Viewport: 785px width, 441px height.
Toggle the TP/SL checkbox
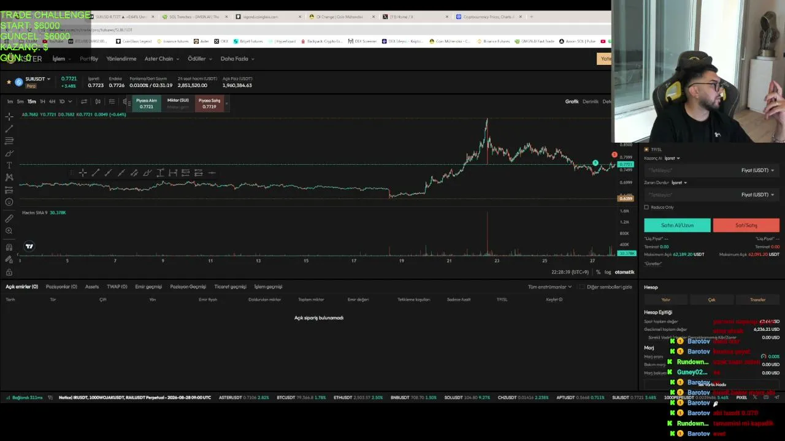pos(646,149)
